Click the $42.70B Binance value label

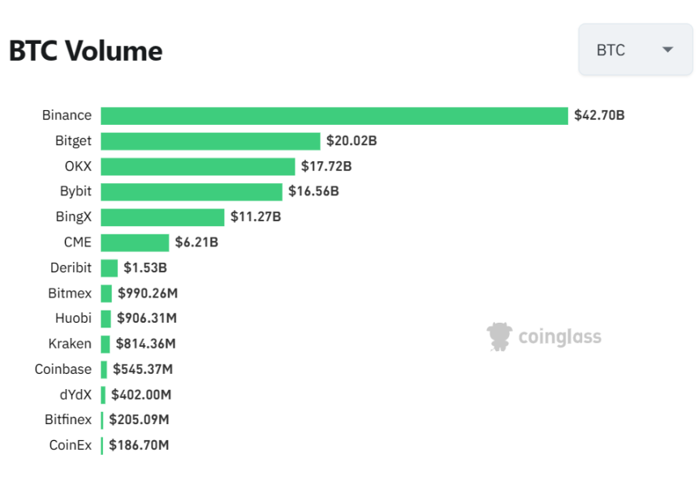[600, 115]
